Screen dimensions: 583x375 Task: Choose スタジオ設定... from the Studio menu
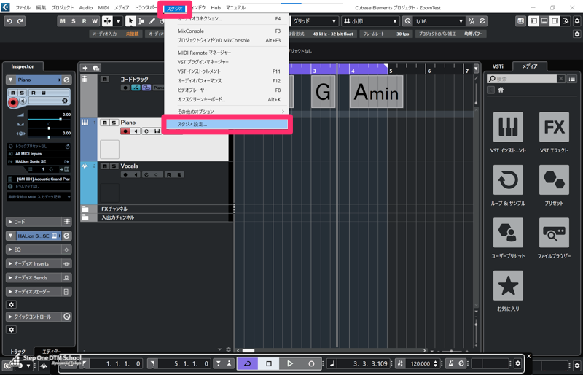227,124
